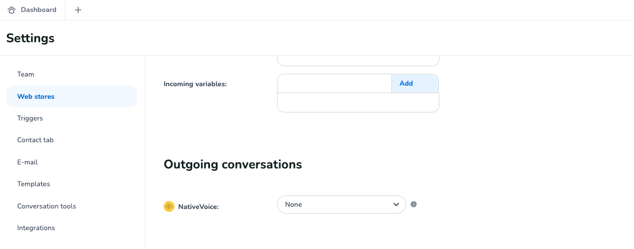Click the Outgoing conversations heading
Image resolution: width=634 pixels, height=249 pixels.
(232, 164)
